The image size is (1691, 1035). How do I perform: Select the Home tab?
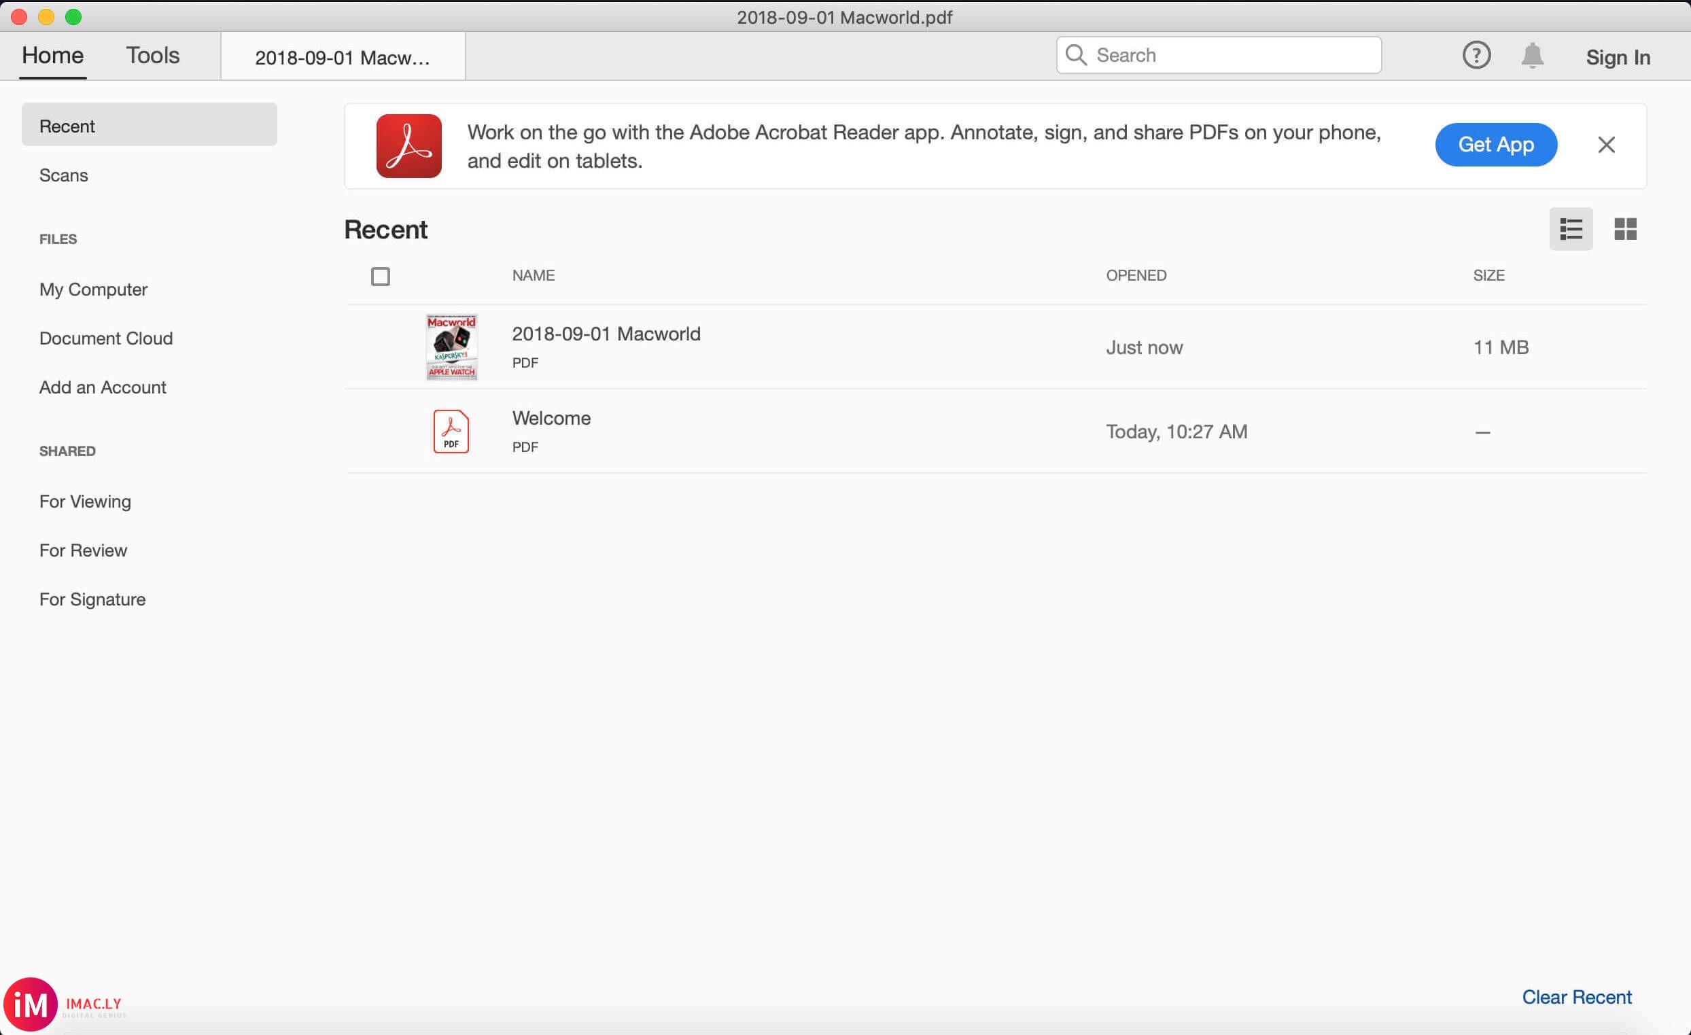[x=52, y=54]
